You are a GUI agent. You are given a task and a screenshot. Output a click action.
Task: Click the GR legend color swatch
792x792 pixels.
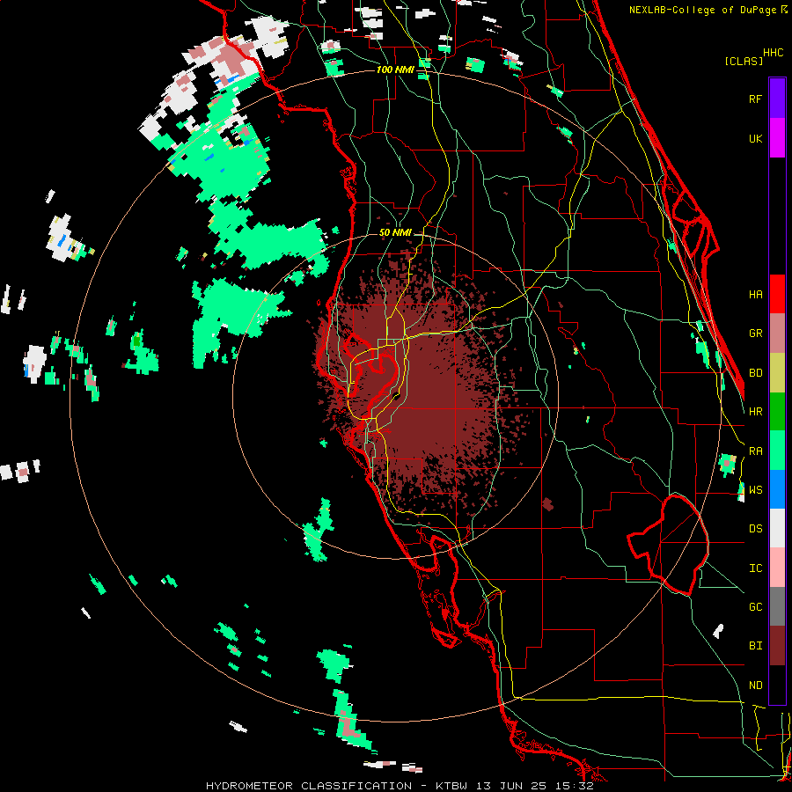click(777, 333)
